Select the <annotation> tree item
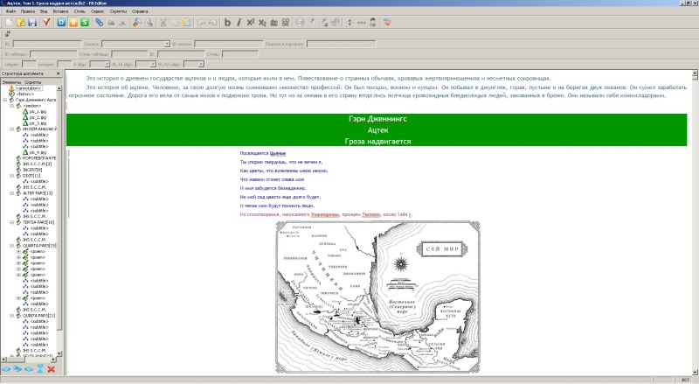 tap(29, 88)
